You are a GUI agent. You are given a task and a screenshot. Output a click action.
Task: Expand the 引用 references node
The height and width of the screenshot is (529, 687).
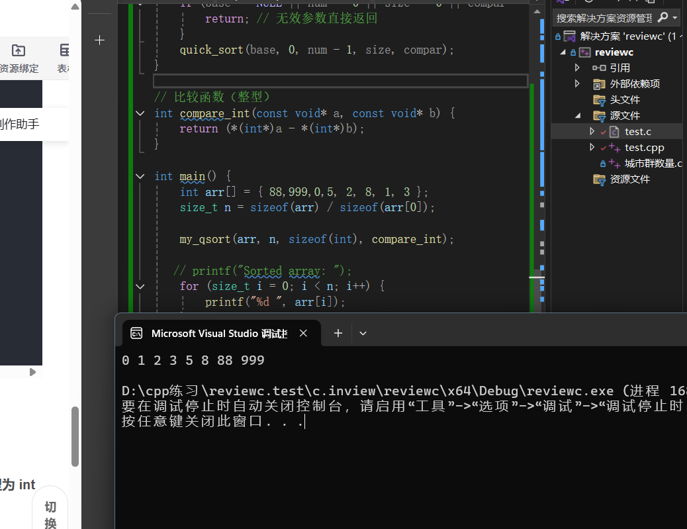pos(577,68)
